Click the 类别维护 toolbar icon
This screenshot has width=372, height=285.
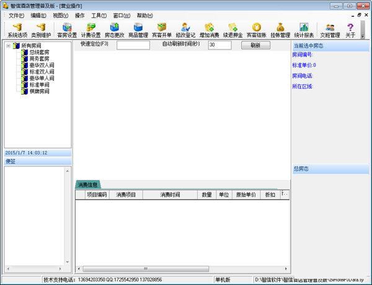tap(41, 30)
